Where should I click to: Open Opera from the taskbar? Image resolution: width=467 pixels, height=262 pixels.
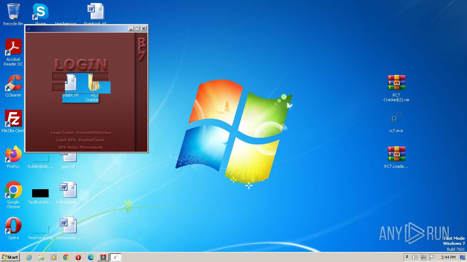(78, 257)
